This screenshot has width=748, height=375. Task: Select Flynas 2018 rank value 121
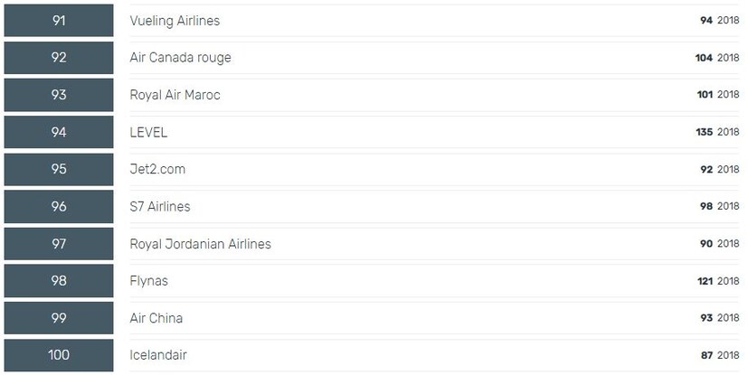tap(705, 280)
